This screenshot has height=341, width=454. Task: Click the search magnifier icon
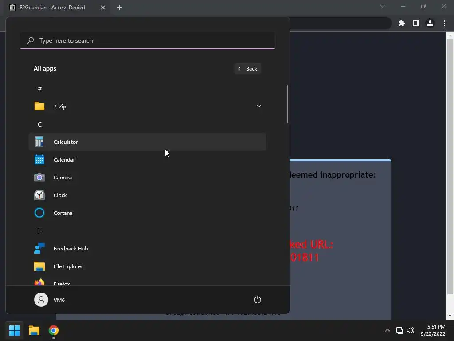click(31, 40)
